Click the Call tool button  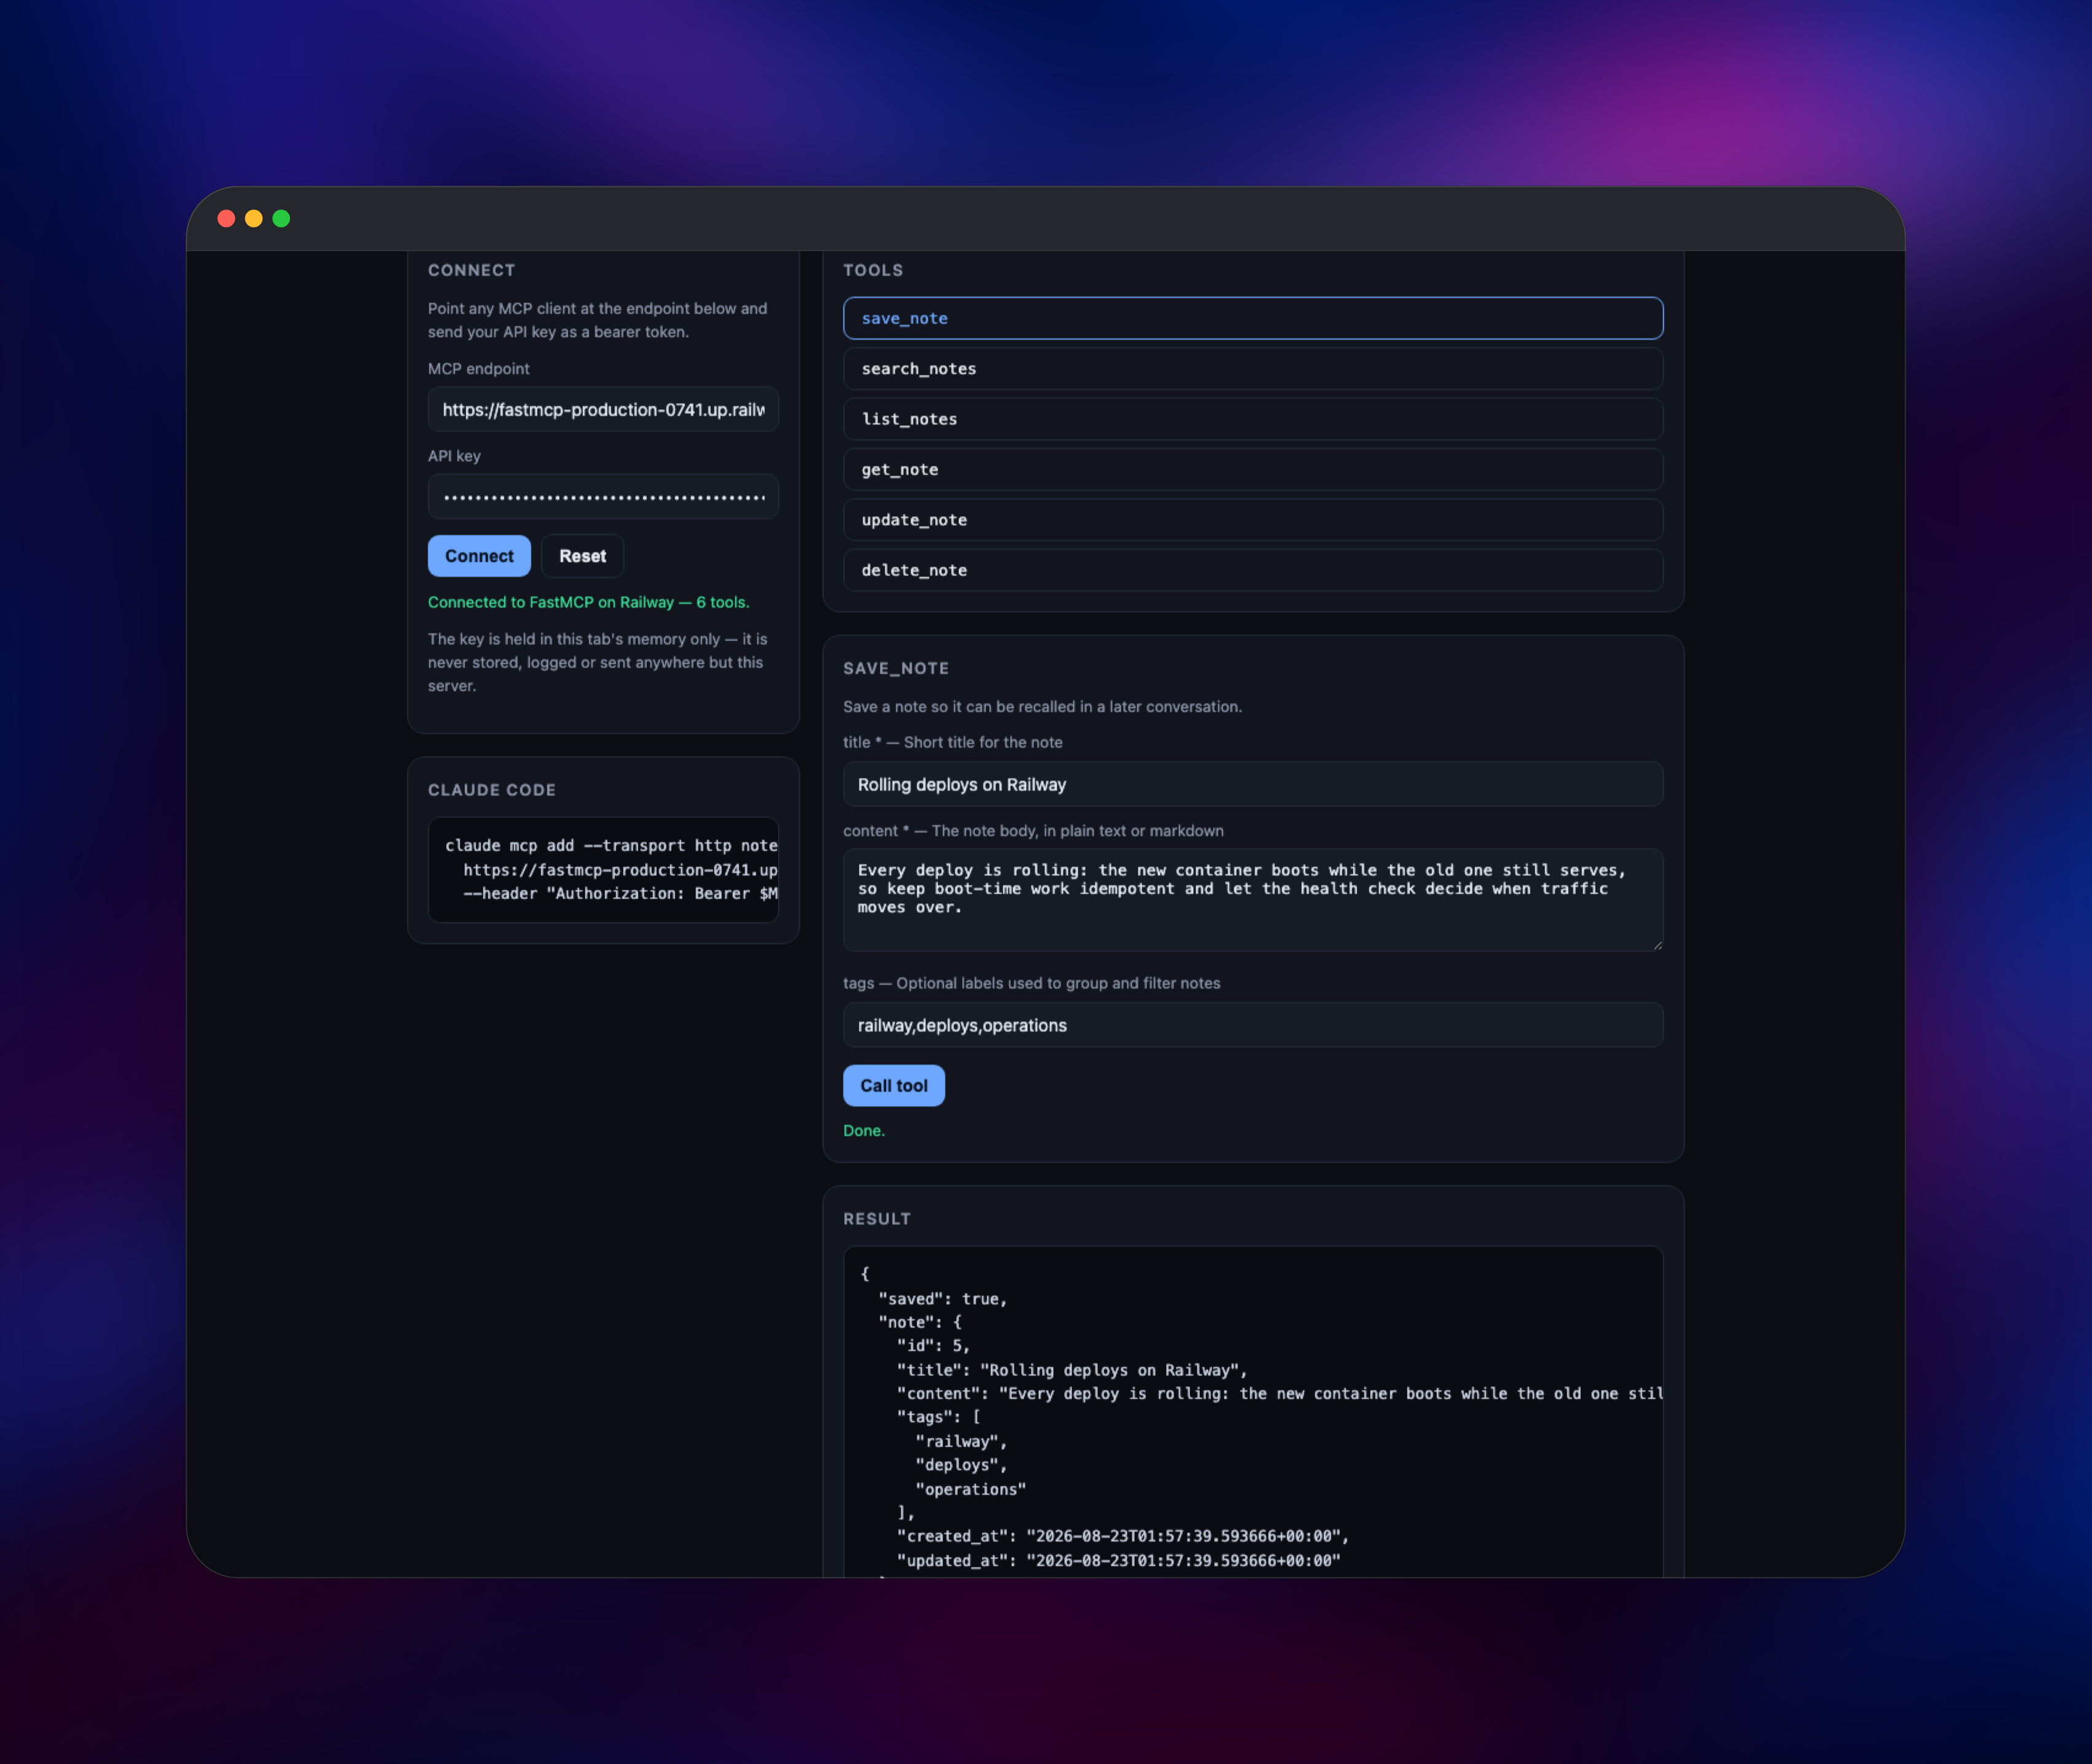tap(894, 1086)
